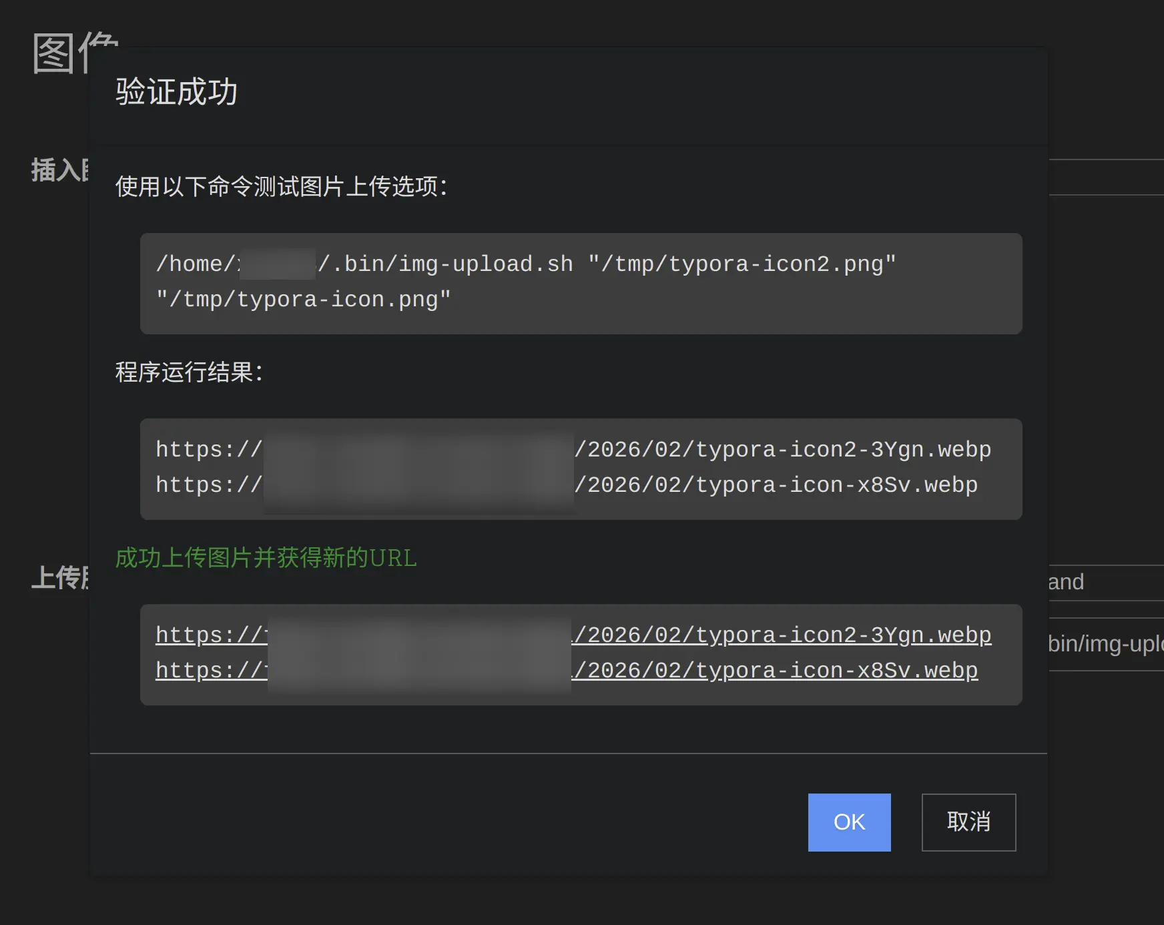1164x925 pixels.
Task: Click the 上传 section label at left
Action: tap(59, 578)
